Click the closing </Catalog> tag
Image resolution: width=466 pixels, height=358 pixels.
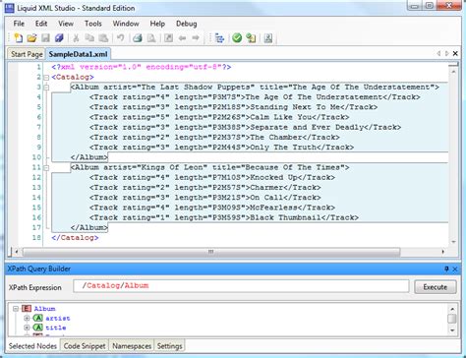click(x=75, y=238)
